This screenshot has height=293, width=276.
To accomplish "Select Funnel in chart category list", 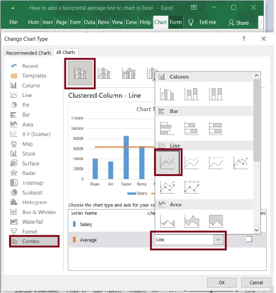I will (x=30, y=232).
